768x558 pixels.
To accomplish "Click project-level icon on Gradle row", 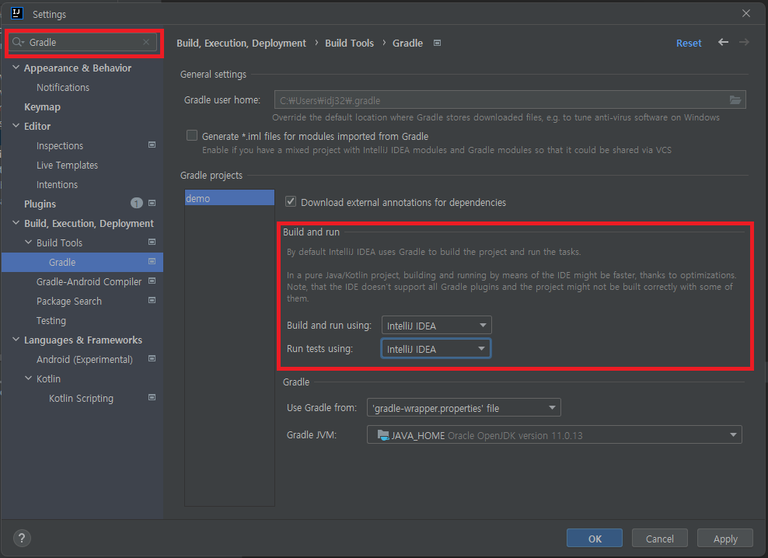I will click(152, 262).
